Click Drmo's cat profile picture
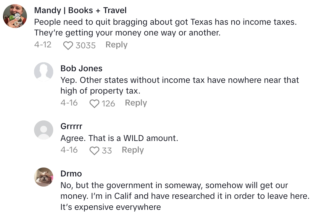 (44, 177)
